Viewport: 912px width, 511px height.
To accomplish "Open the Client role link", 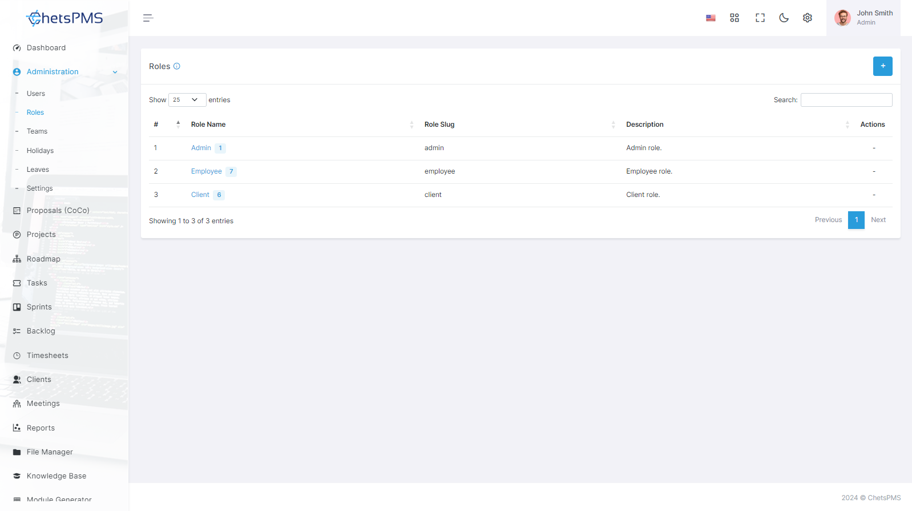I will [200, 195].
